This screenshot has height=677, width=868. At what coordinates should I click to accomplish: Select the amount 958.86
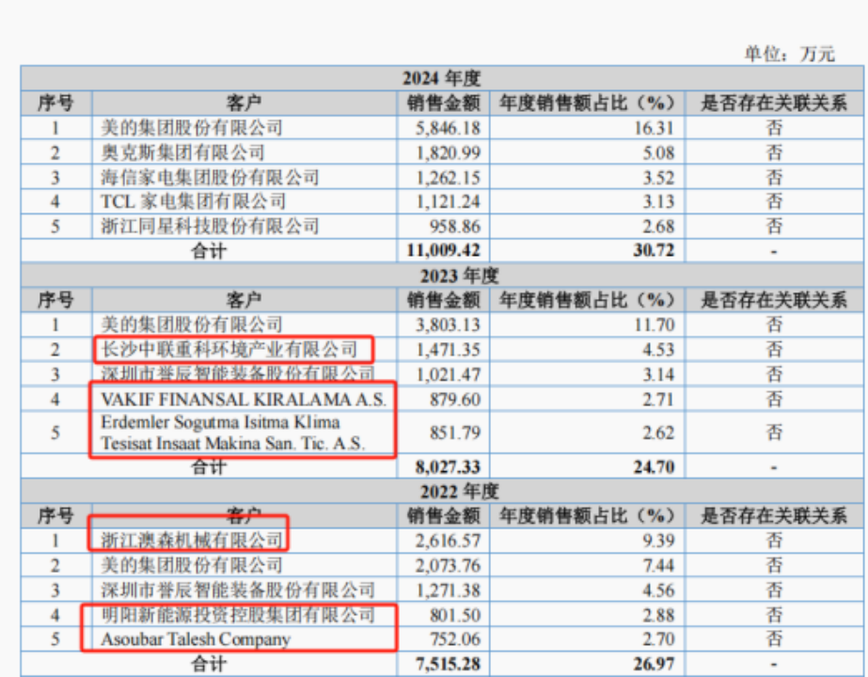(455, 227)
